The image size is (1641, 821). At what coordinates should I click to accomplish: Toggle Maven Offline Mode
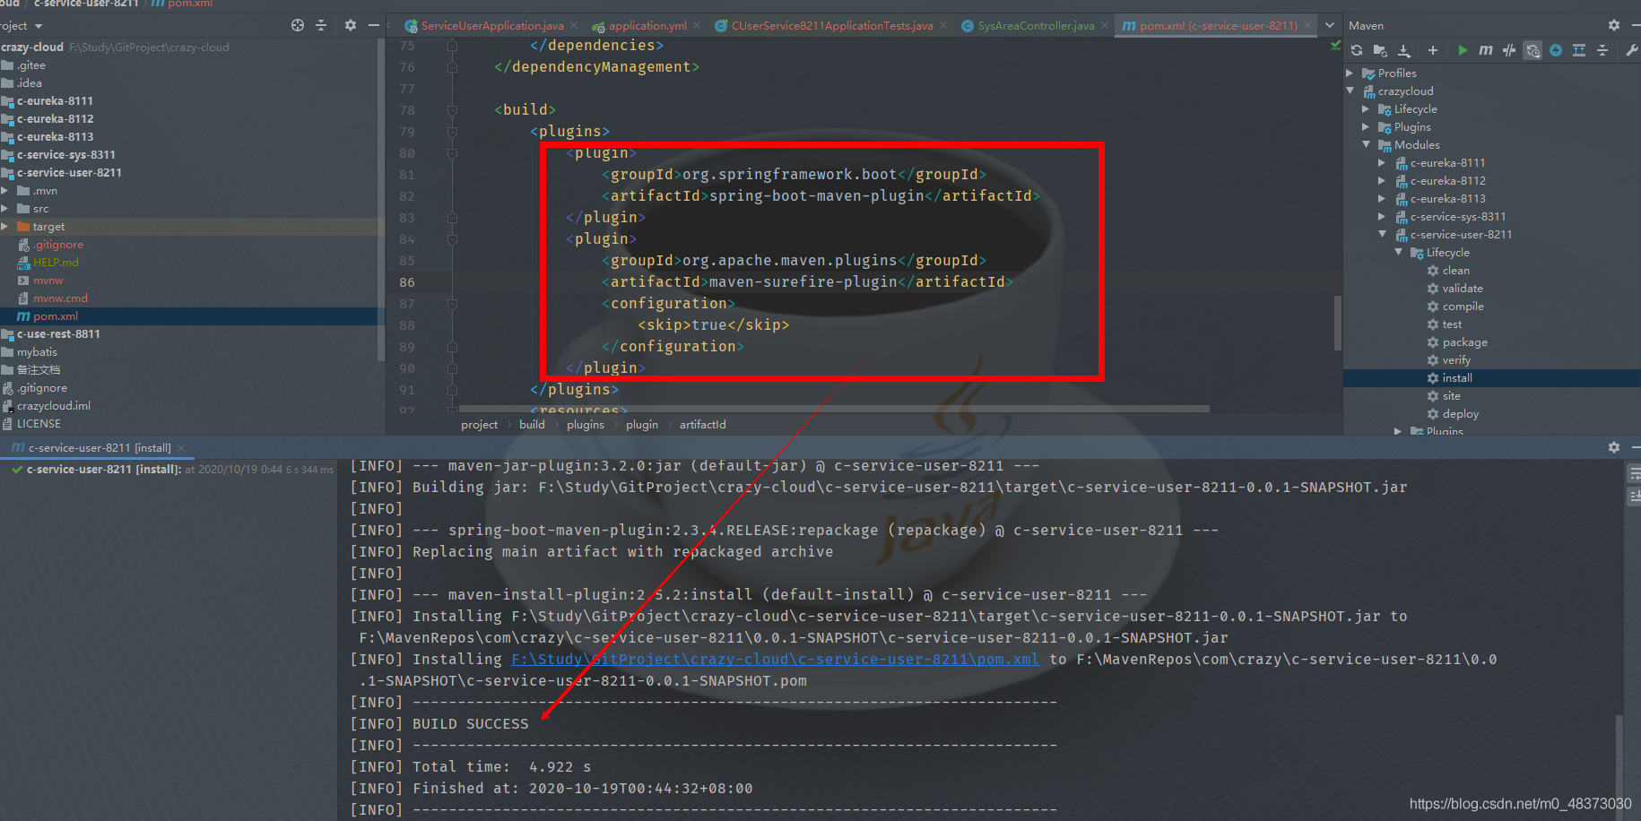pos(1509,50)
